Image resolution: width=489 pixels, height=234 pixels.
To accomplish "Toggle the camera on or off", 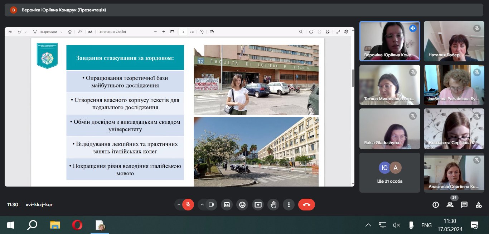I will [211, 205].
